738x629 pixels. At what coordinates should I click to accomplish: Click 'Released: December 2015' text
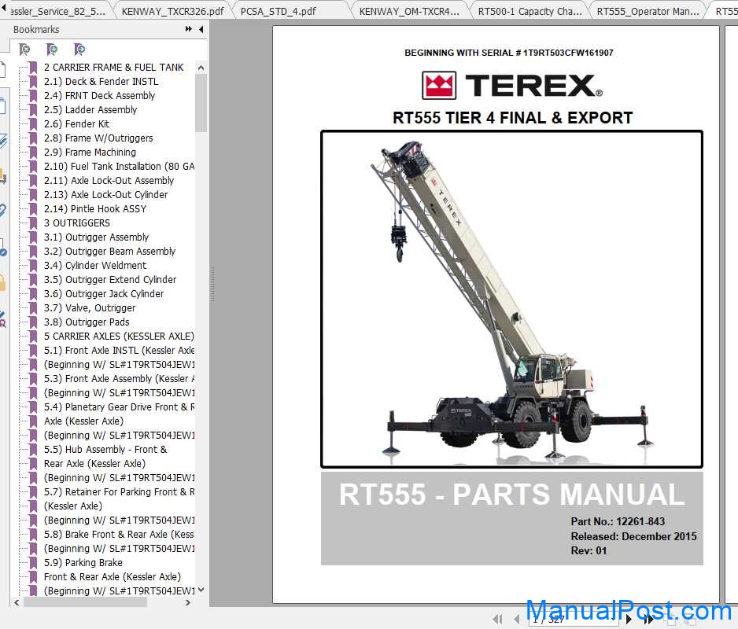coord(633,536)
